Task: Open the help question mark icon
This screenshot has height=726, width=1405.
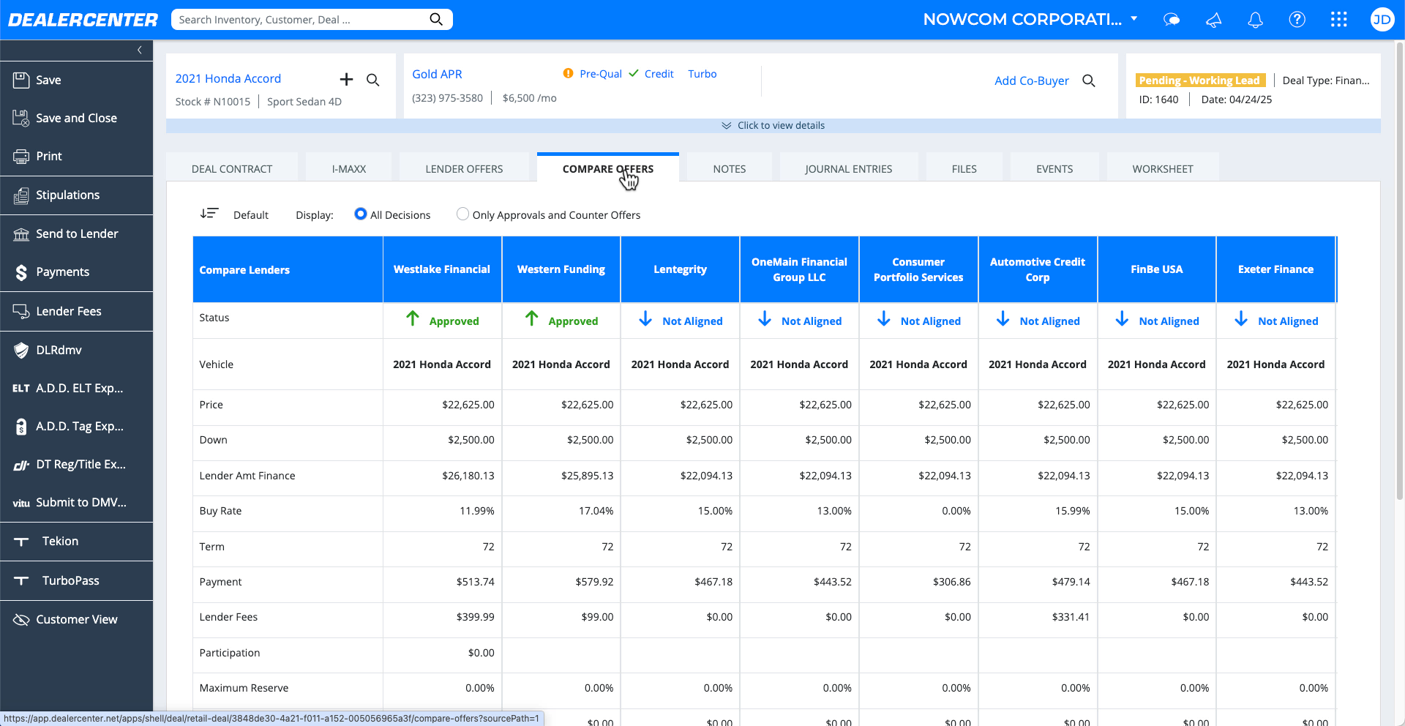Action: [x=1297, y=20]
